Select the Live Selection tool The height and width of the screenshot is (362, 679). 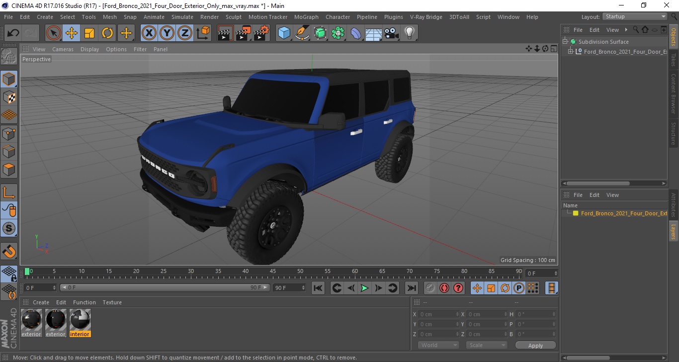click(x=54, y=33)
